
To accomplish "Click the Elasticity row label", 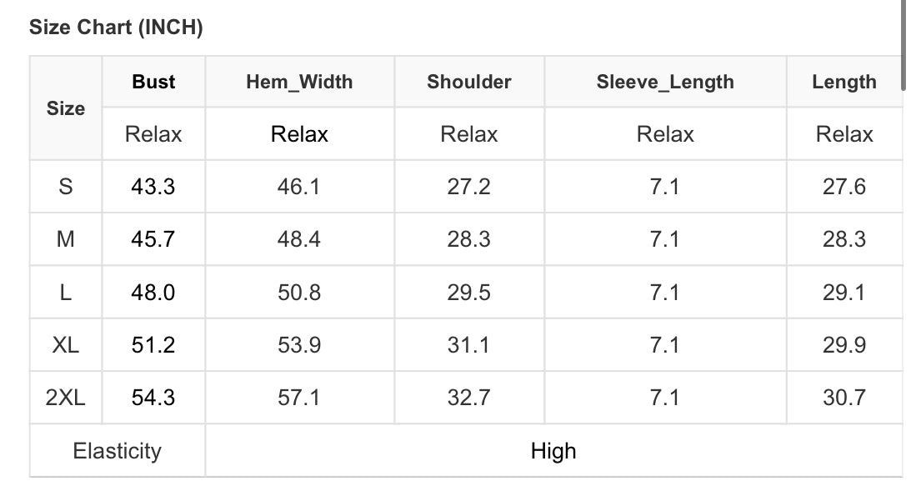I will tap(117, 451).
